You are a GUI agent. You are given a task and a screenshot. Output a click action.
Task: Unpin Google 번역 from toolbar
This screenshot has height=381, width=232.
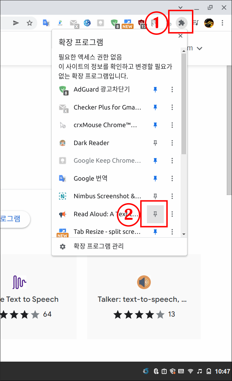click(155, 178)
